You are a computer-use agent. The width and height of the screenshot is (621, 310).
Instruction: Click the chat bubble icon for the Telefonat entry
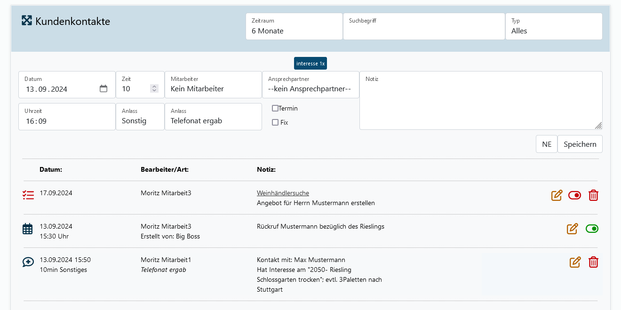[28, 262]
